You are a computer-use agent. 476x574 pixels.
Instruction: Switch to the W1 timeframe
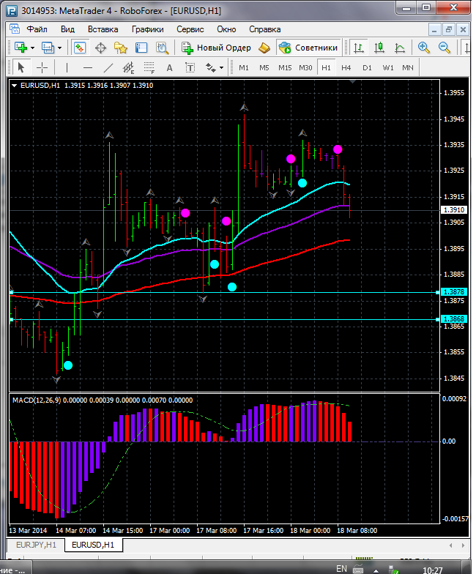pos(388,67)
